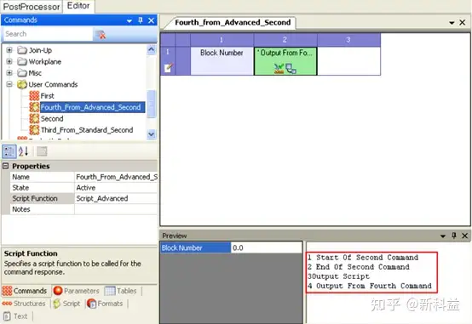Open the Script tab
472x324 pixels.
coord(66,304)
